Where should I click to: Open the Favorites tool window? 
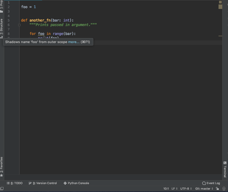(x=2, y=165)
